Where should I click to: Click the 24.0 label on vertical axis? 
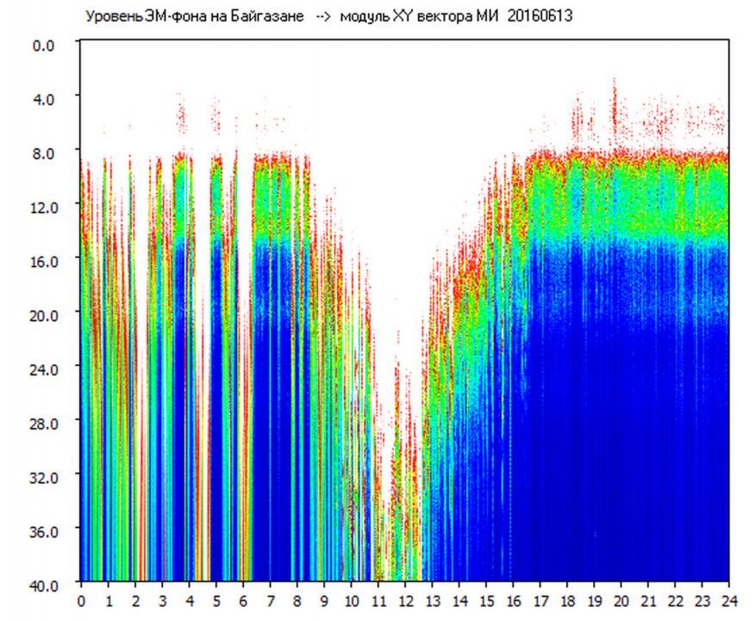[41, 369]
